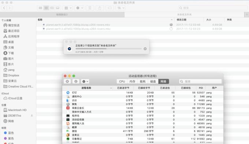The height and width of the screenshot is (144, 249).
Task: Stop the file copy operation
Action: click(x=145, y=49)
